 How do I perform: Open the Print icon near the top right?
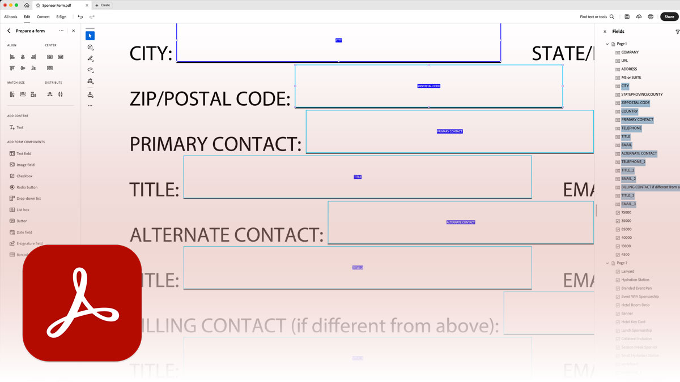(x=651, y=16)
